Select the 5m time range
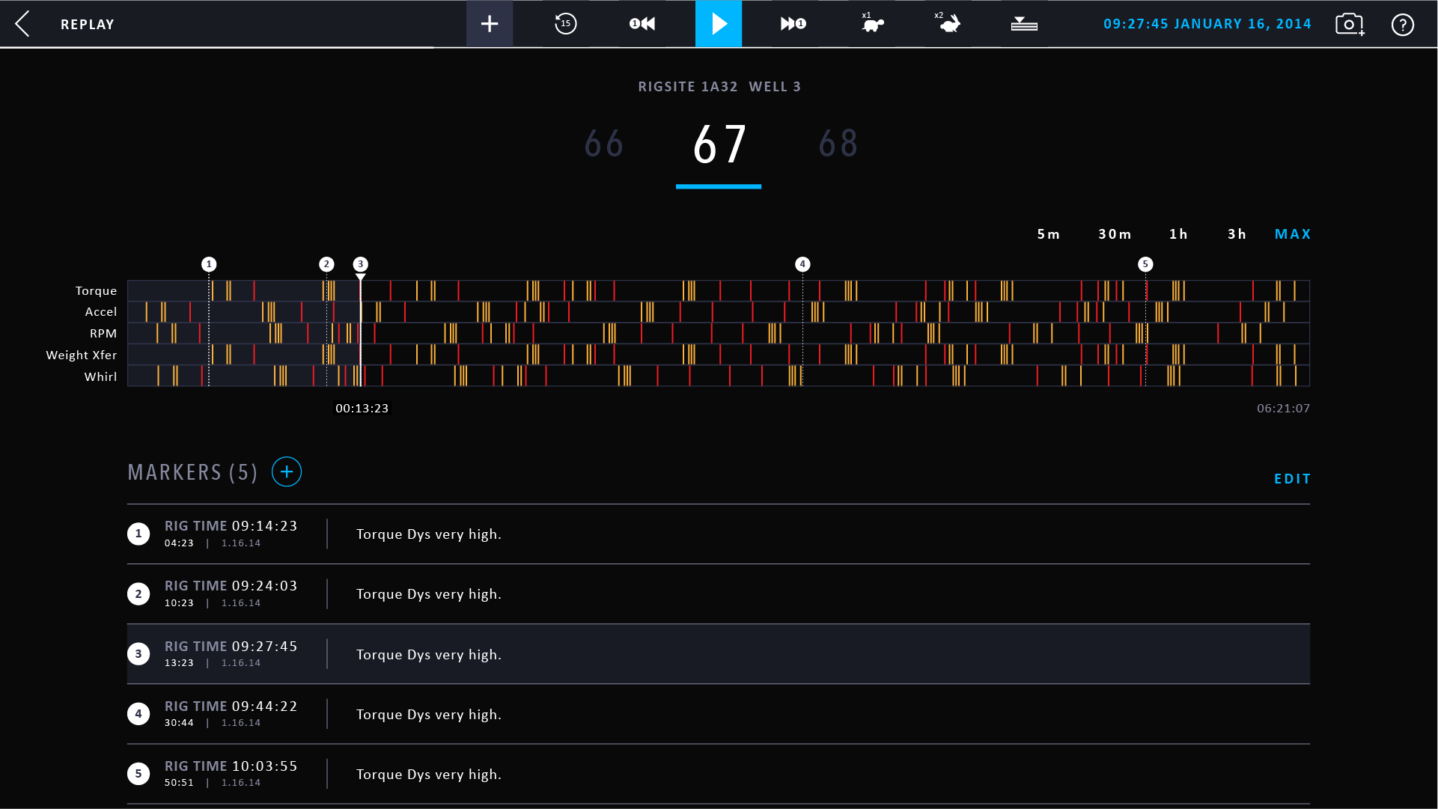Image resolution: width=1438 pixels, height=809 pixels. click(1048, 234)
